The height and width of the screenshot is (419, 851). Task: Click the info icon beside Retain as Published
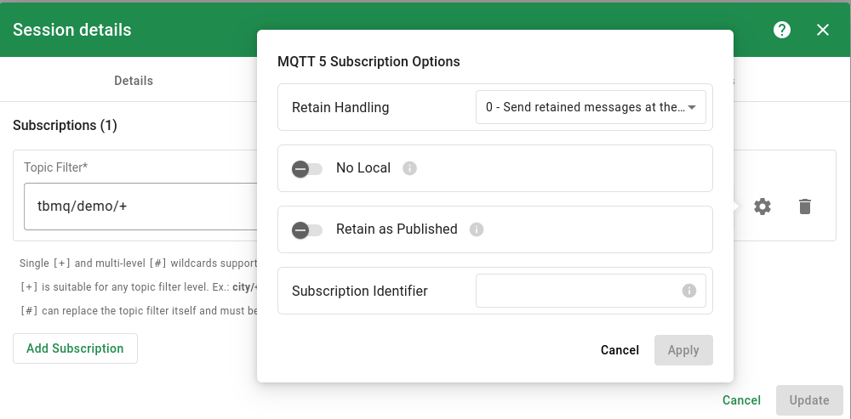(477, 229)
